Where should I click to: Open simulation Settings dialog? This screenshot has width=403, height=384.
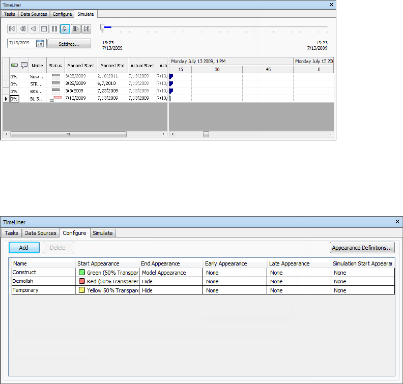[x=69, y=44]
